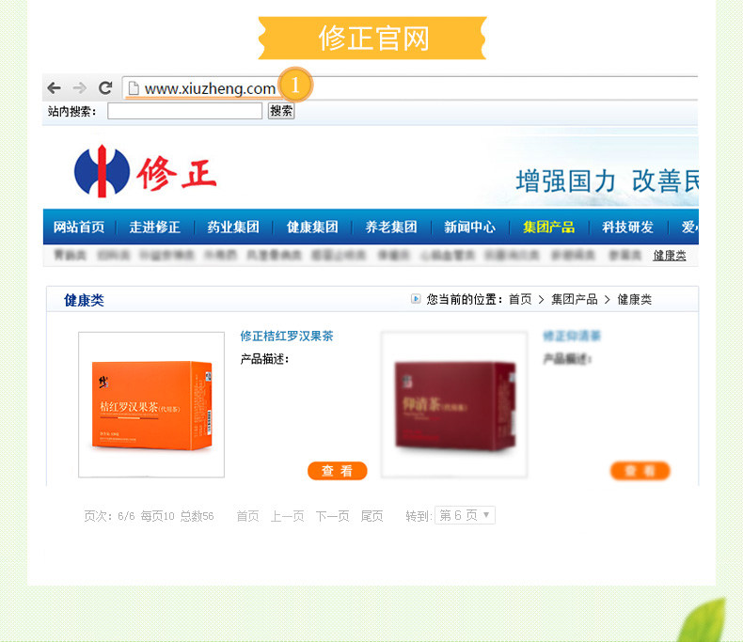Image resolution: width=743 pixels, height=642 pixels.
Task: Click the browser back arrow
Action: (x=54, y=88)
